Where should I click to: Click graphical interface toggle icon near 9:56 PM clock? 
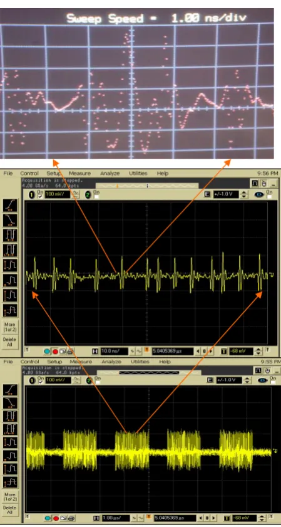click(255, 183)
